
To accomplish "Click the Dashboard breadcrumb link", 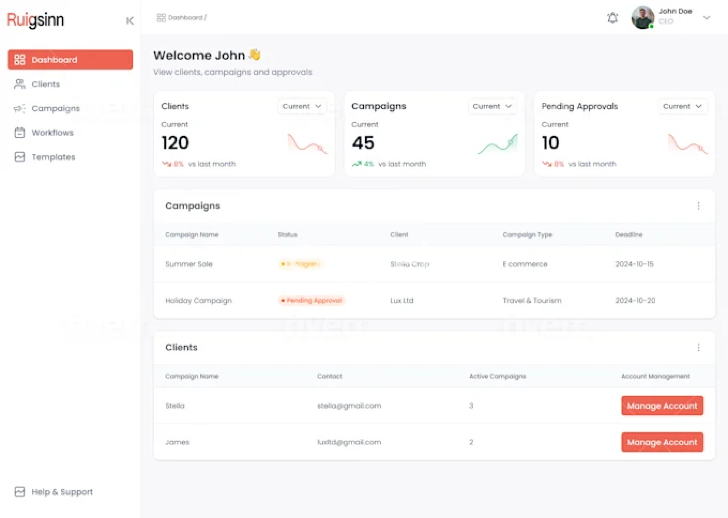I will (x=185, y=17).
